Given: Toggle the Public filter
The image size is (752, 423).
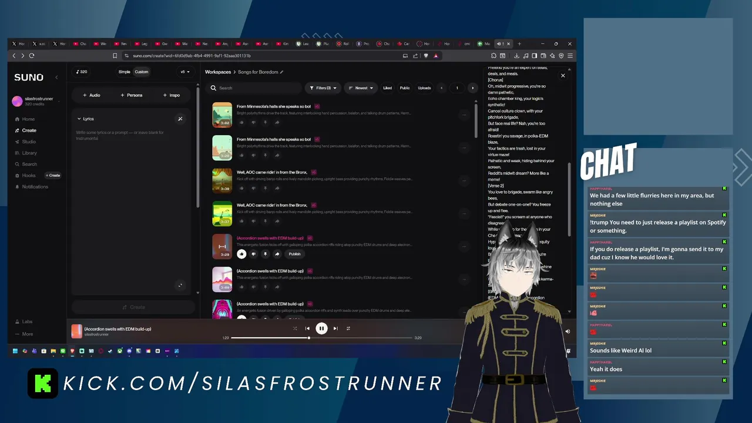Looking at the screenshot, I should coord(405,88).
